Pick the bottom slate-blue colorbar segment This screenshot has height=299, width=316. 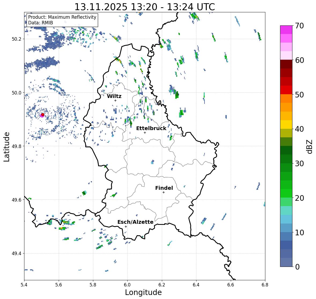pyautogui.click(x=286, y=262)
